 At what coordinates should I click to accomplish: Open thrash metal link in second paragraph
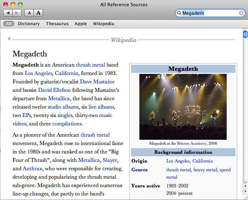[95, 135]
